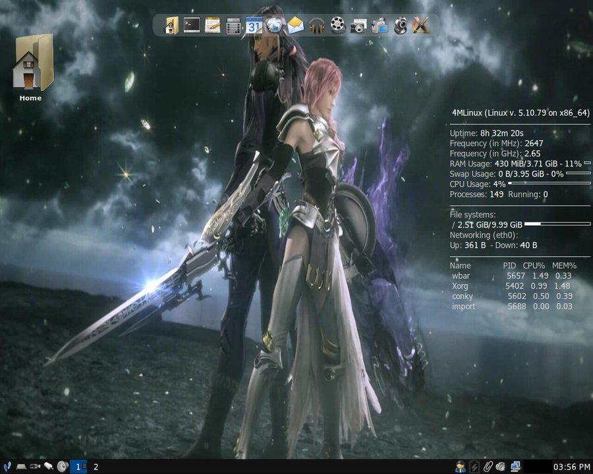The width and height of the screenshot is (593, 474).
Task: Click the Frequency (in GHz) 2.65 line
Action: 495,153
